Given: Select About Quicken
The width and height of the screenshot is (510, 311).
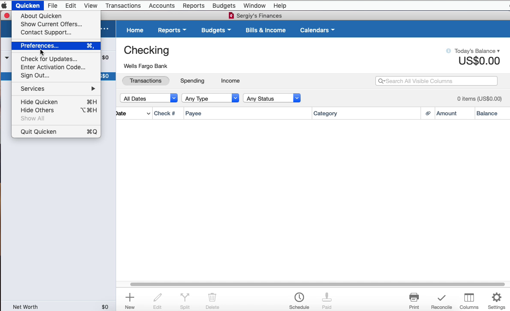Looking at the screenshot, I should [x=56, y=16].
